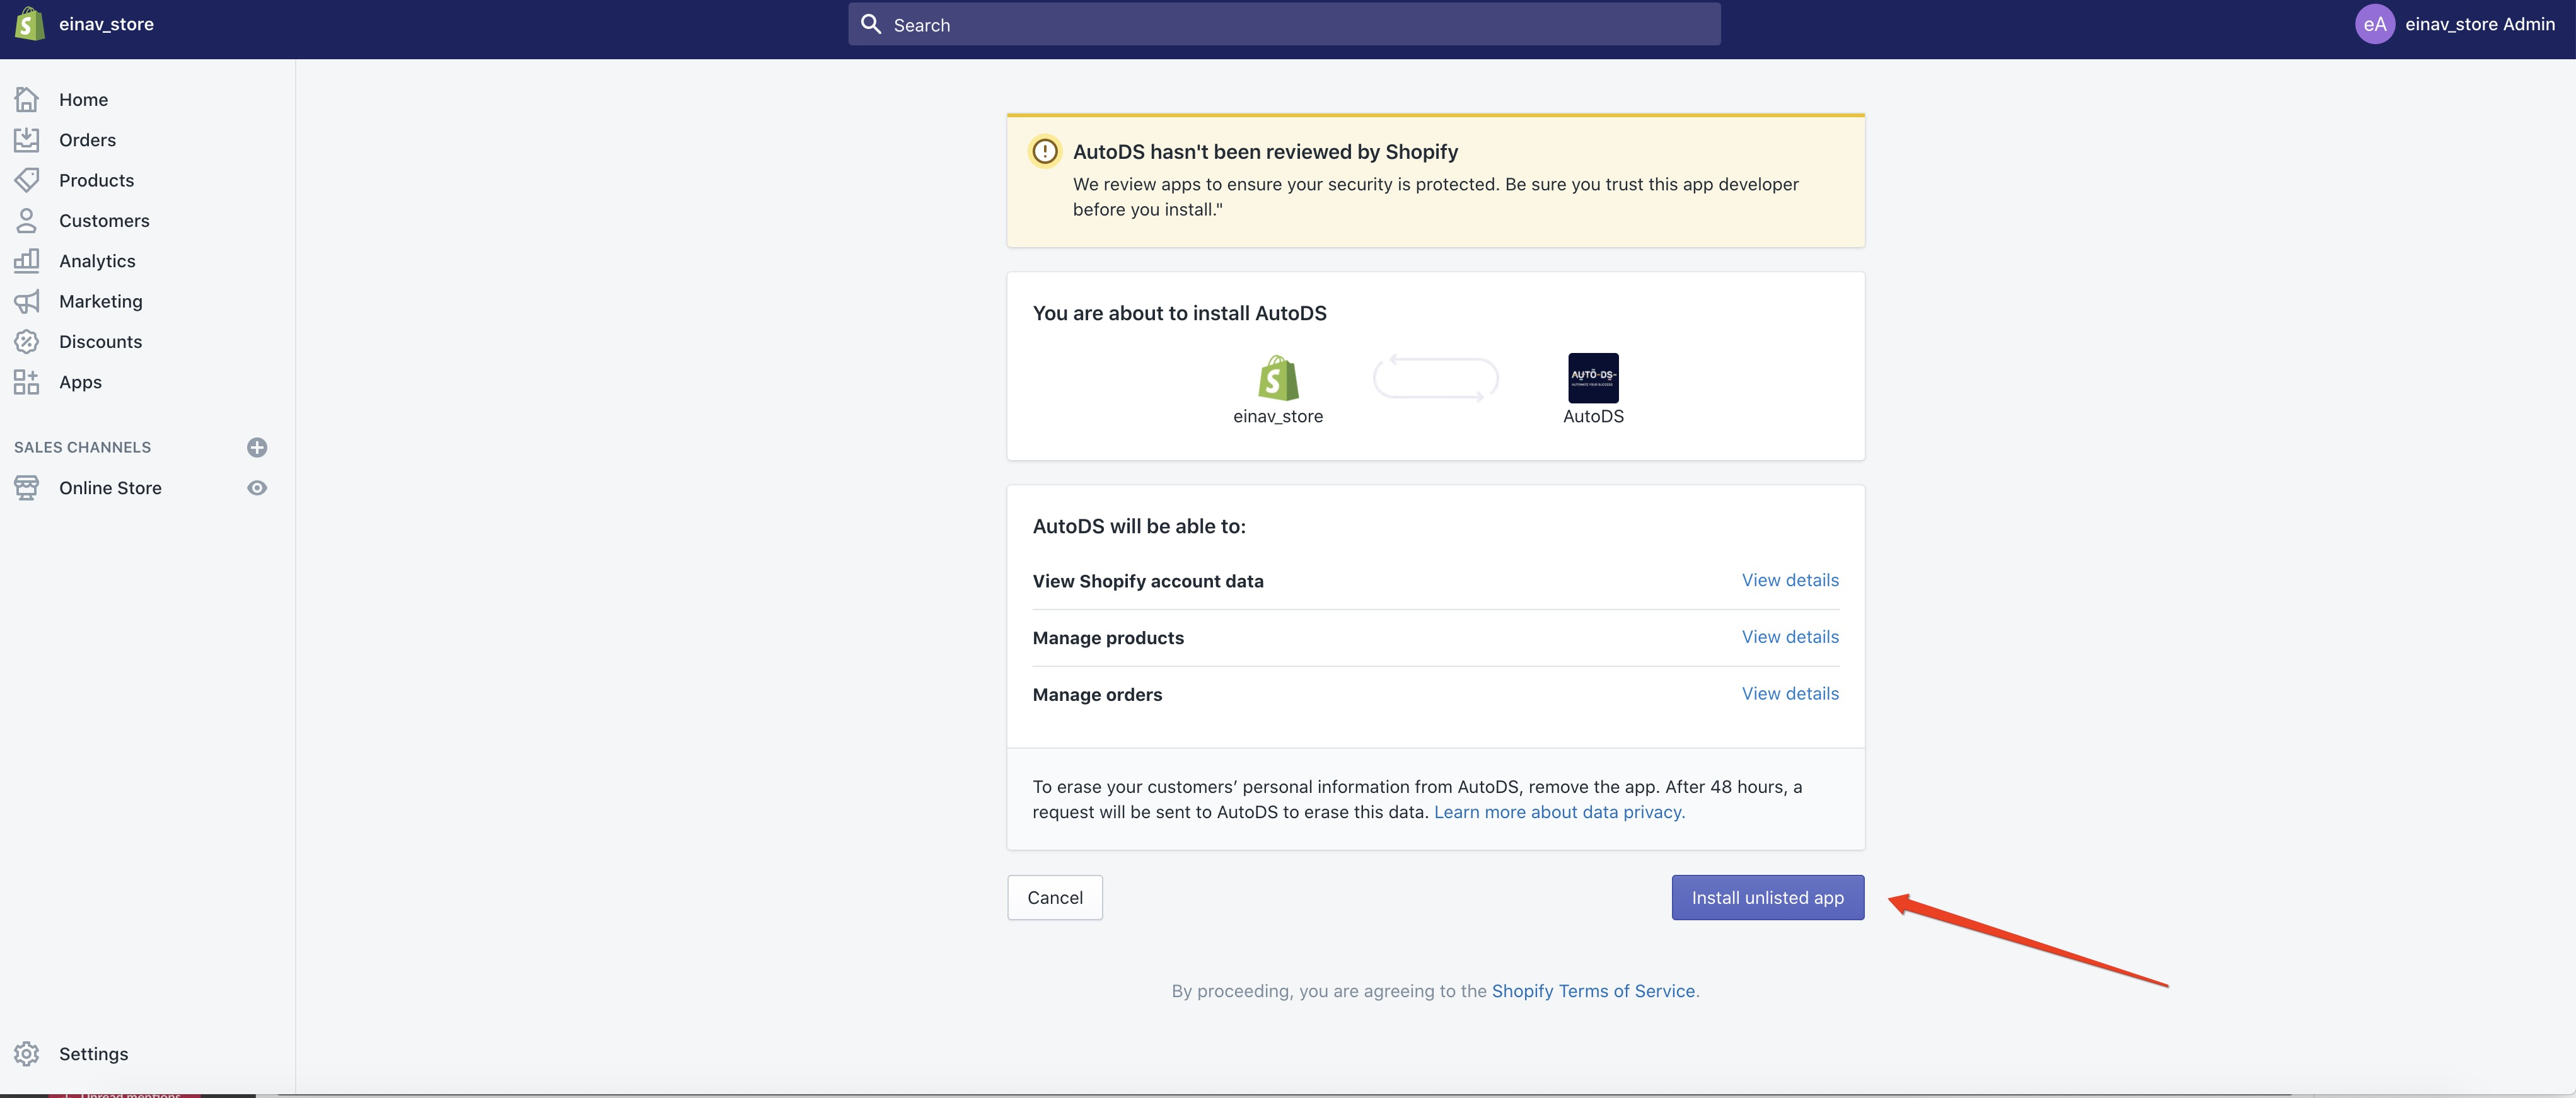Click the einav_store Shopify bag icon
The height and width of the screenshot is (1098, 2576).
click(x=1278, y=378)
